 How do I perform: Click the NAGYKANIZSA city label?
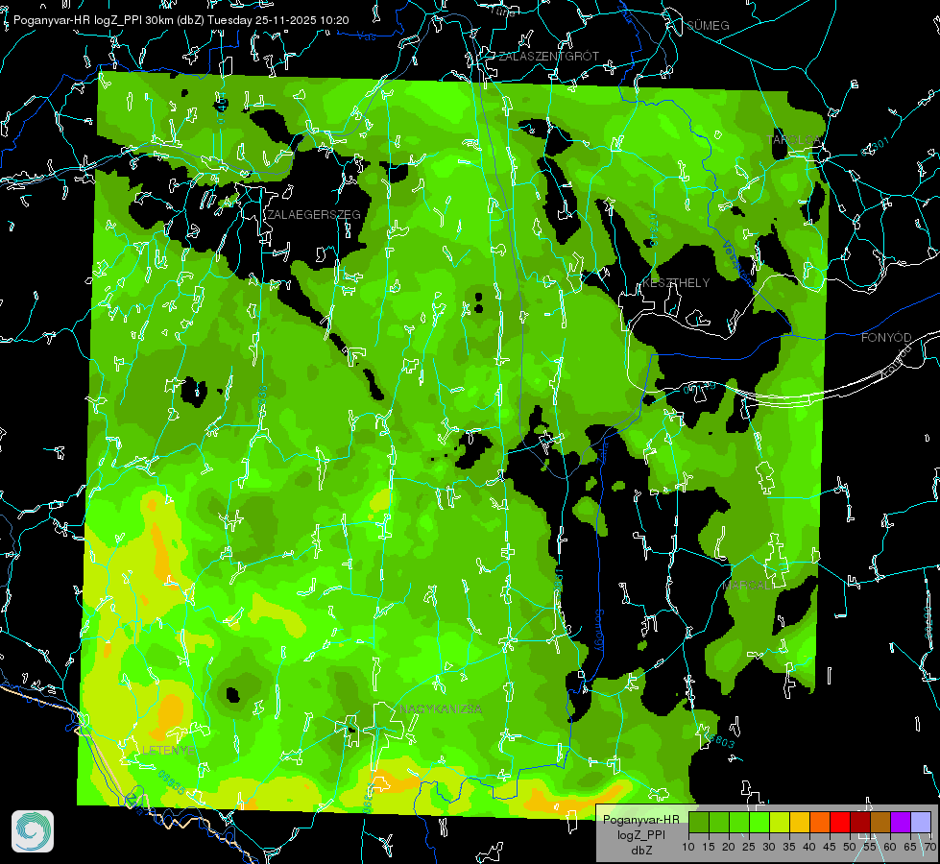[441, 709]
